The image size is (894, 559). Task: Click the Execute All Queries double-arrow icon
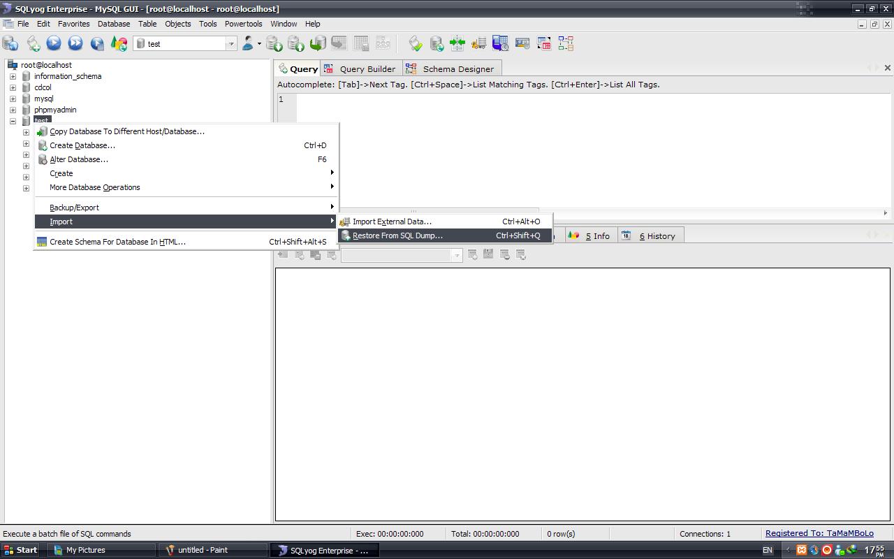point(75,43)
